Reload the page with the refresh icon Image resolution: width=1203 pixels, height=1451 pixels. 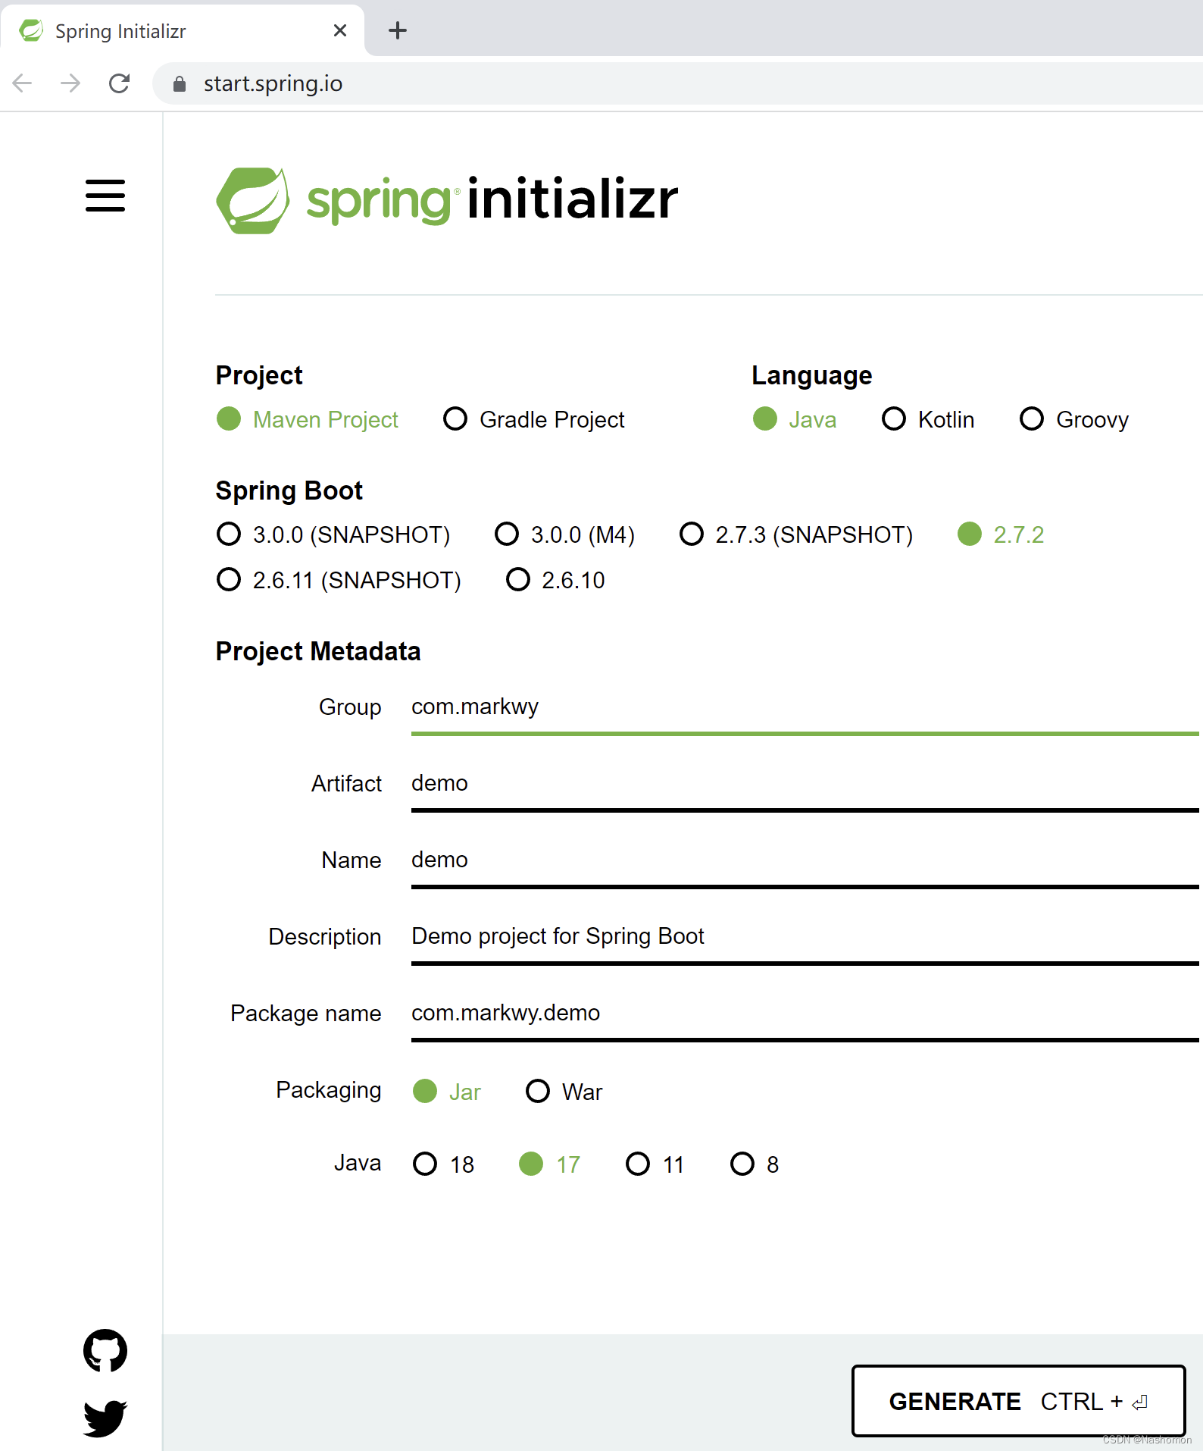(x=120, y=83)
